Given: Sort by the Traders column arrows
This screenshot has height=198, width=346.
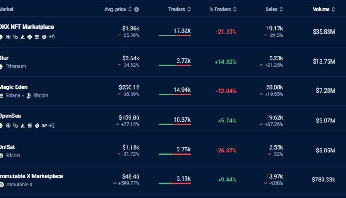Looking at the screenshot, I should pos(189,9).
